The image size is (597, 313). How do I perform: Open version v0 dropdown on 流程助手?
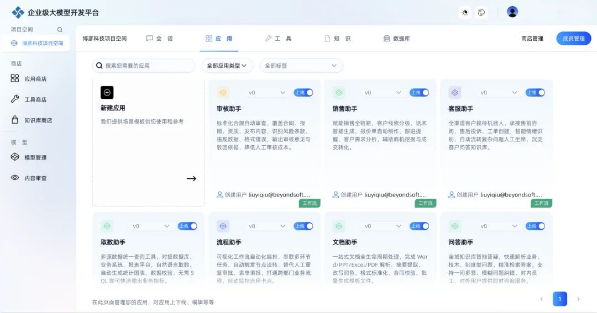(266, 226)
